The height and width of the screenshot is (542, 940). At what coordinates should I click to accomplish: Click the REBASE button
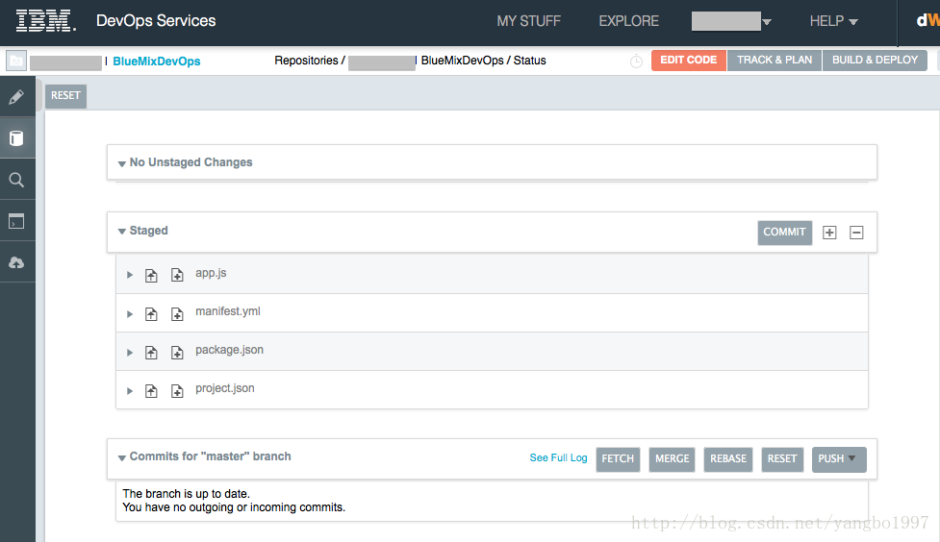(728, 459)
